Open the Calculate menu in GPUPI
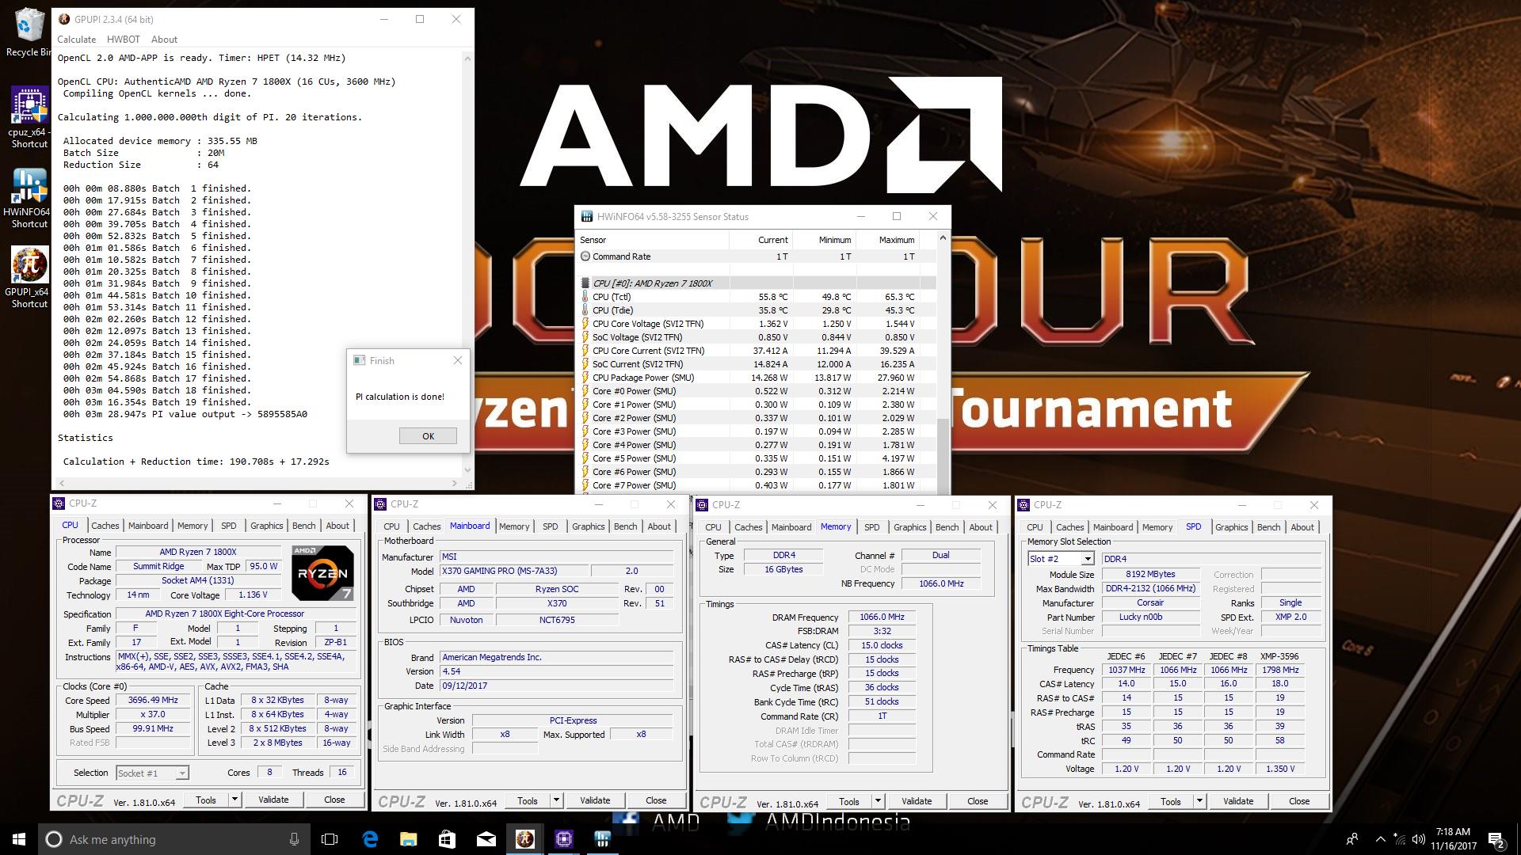Viewport: 1521px width, 855px height. (77, 40)
